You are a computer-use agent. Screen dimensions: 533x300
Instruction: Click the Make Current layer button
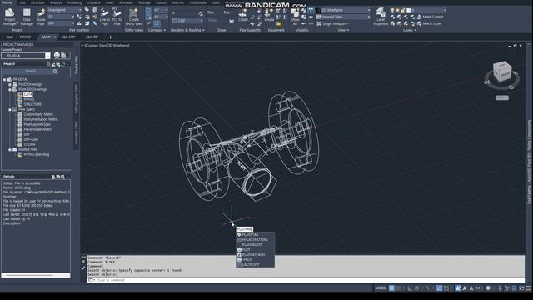pyautogui.click(x=430, y=17)
